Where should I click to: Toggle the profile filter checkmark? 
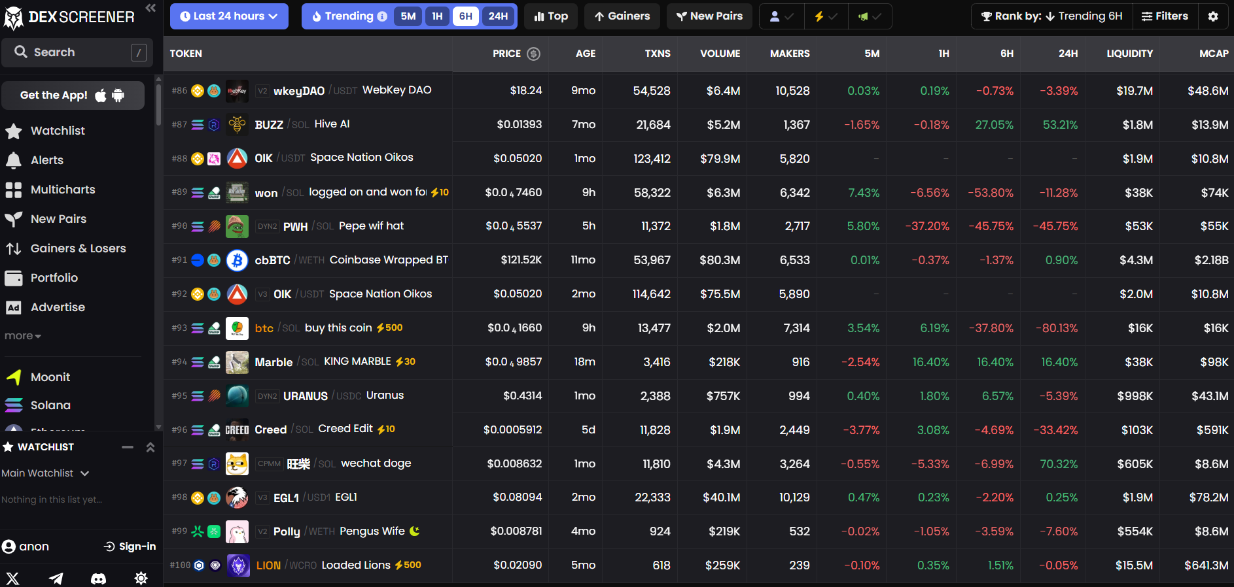(781, 16)
